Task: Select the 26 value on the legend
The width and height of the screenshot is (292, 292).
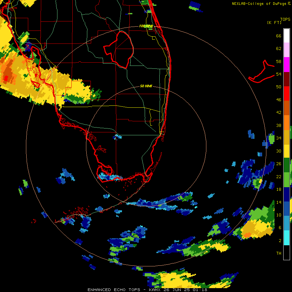Action: tap(279, 164)
